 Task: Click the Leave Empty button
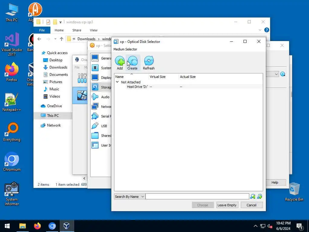click(227, 205)
